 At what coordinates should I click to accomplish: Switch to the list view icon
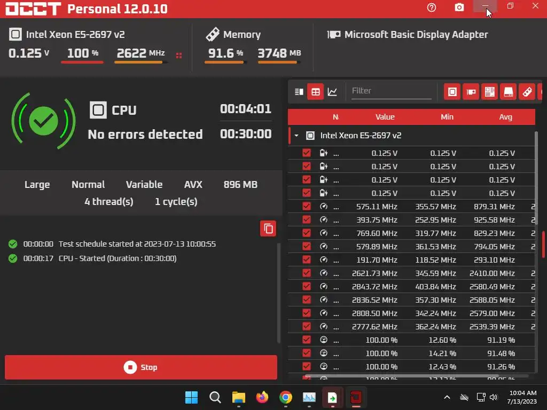click(x=299, y=92)
